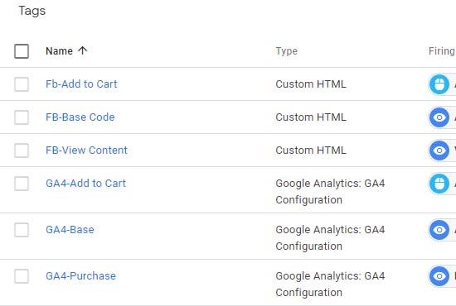Image resolution: width=456 pixels, height=306 pixels.
Task: Click the click-trigger icon for Fb-Add to Cart
Action: (x=439, y=84)
